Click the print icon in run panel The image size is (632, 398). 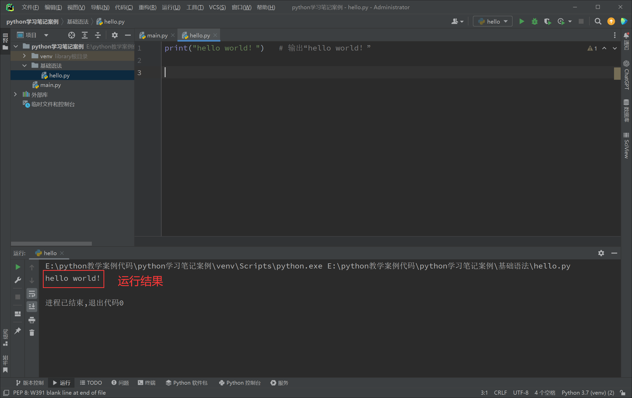tap(32, 320)
